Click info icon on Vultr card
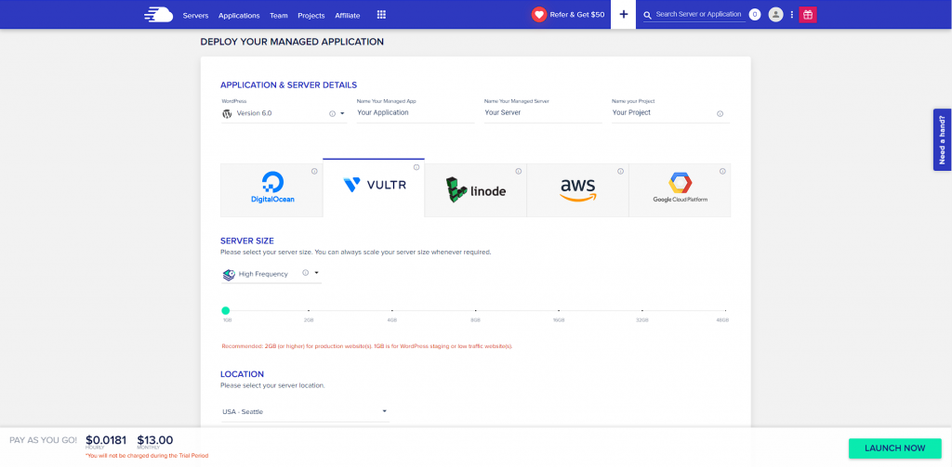 416,167
